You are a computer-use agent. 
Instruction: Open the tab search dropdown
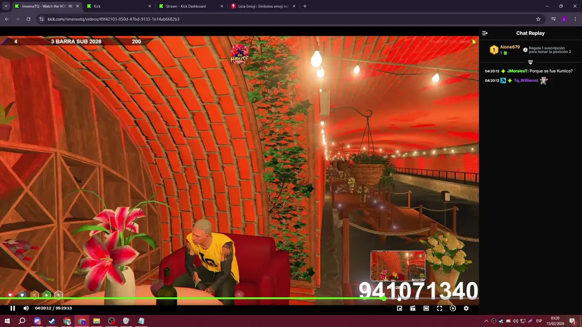(6, 6)
